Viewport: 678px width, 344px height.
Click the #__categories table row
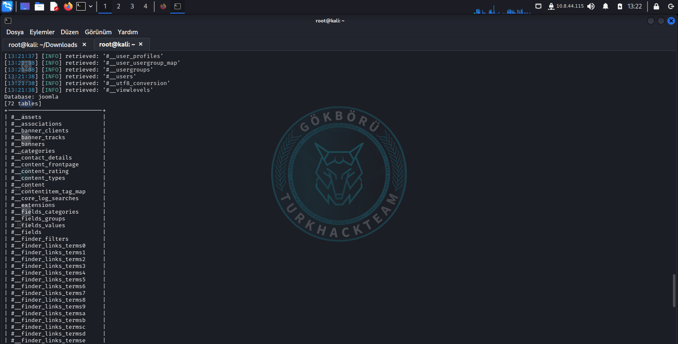(55, 151)
